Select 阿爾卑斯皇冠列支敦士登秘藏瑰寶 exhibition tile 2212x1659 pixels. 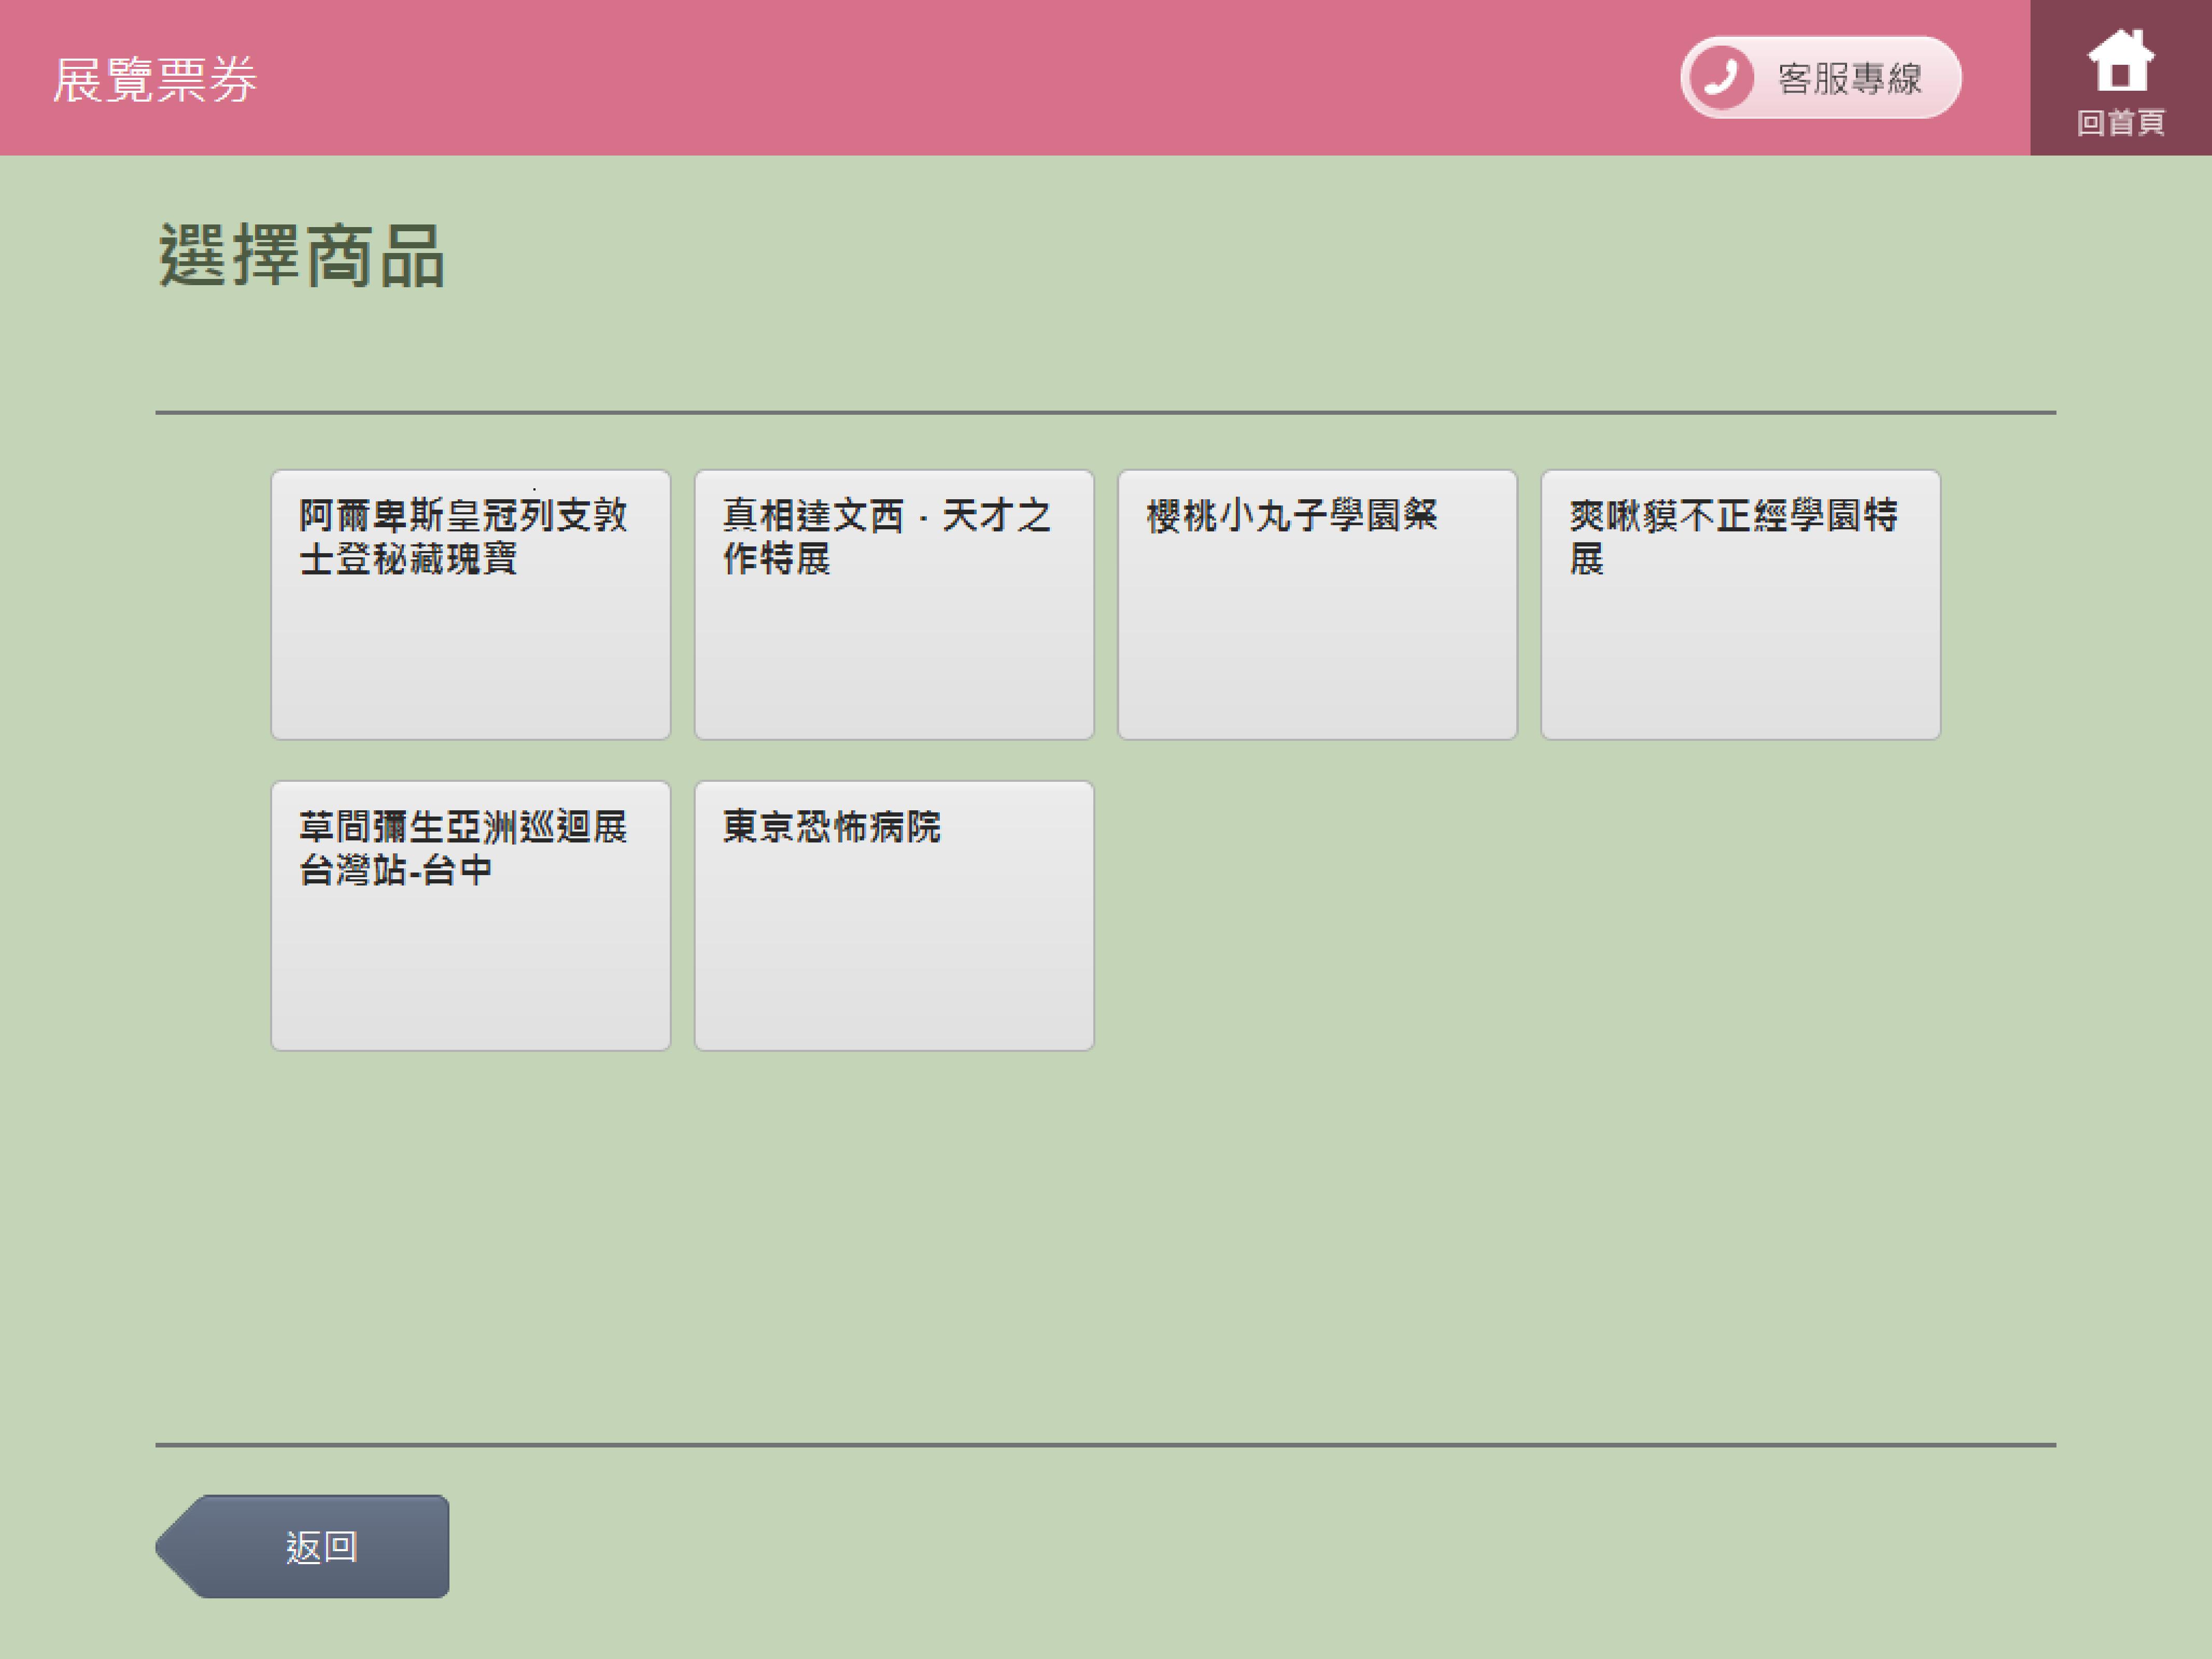[470, 605]
